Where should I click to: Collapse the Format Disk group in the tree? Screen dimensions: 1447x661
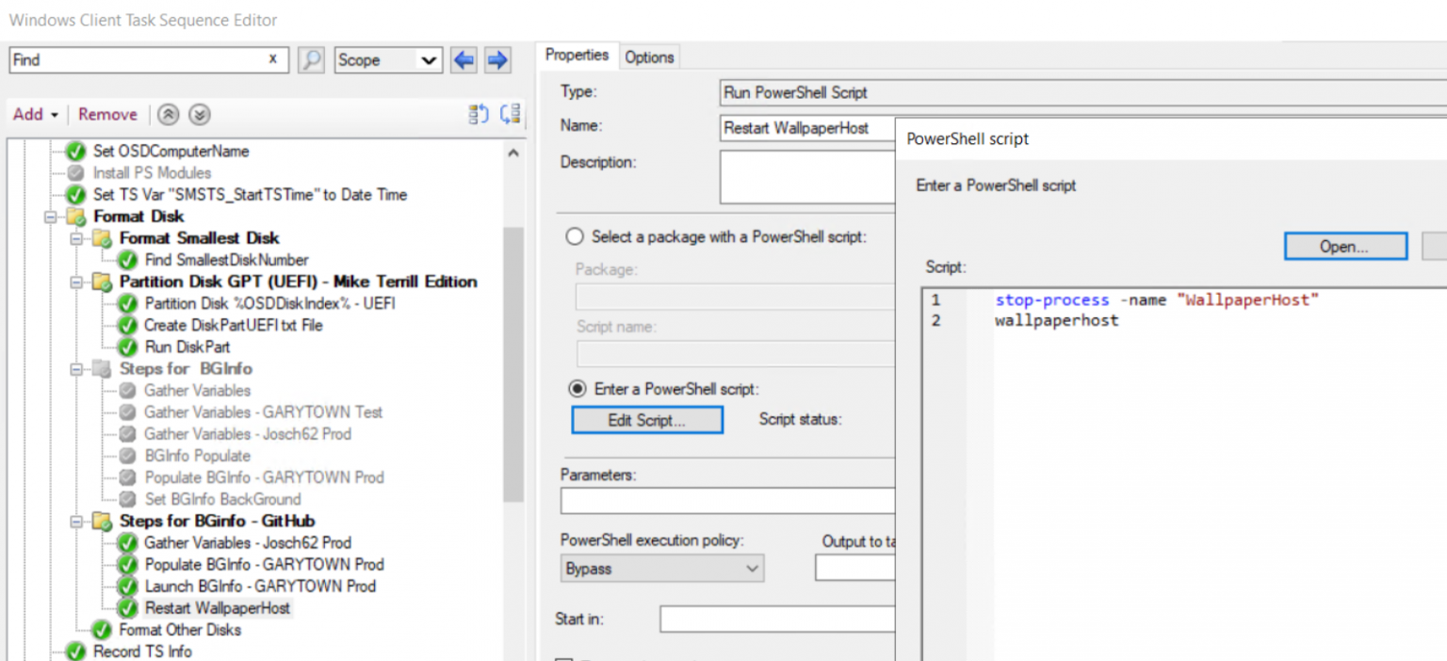pyautogui.click(x=49, y=216)
